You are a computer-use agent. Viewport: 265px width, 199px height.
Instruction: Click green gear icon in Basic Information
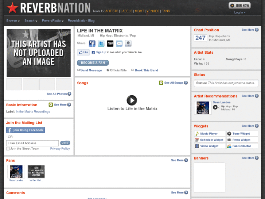[51, 105]
